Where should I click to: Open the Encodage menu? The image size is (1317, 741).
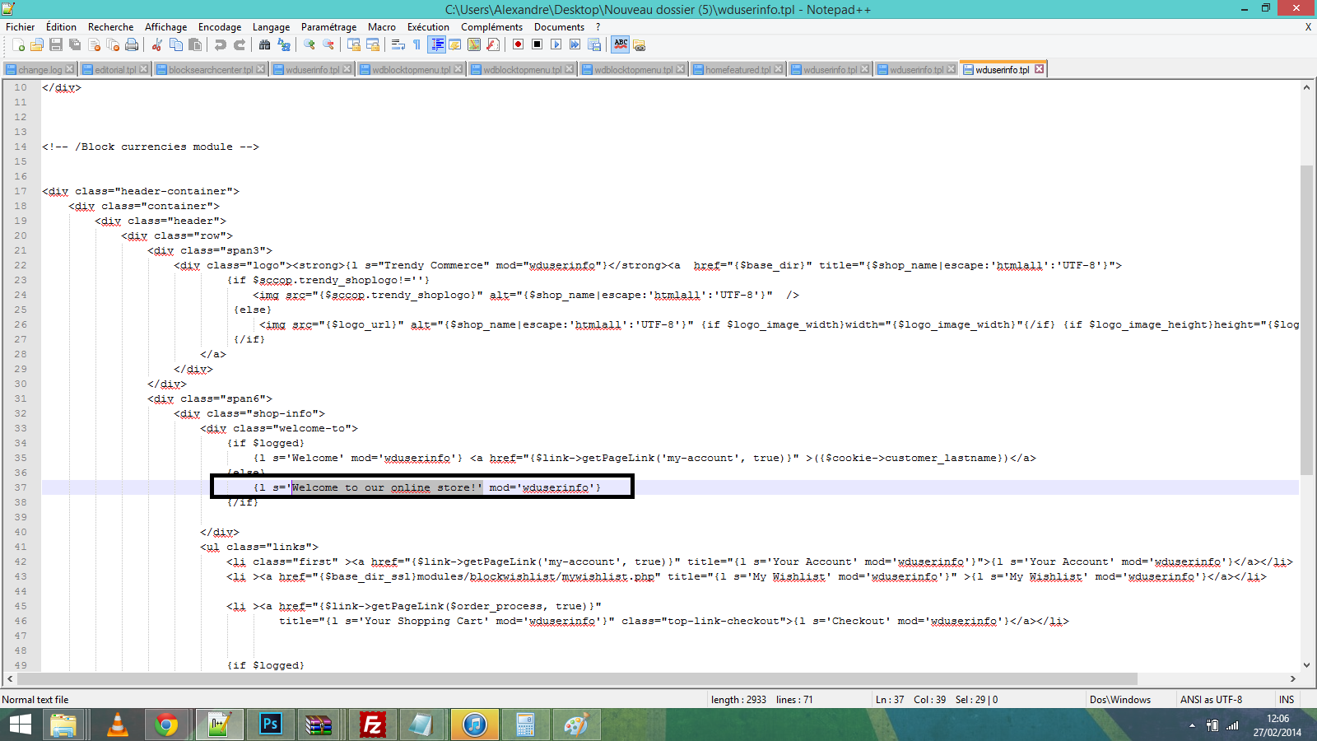(x=220, y=27)
